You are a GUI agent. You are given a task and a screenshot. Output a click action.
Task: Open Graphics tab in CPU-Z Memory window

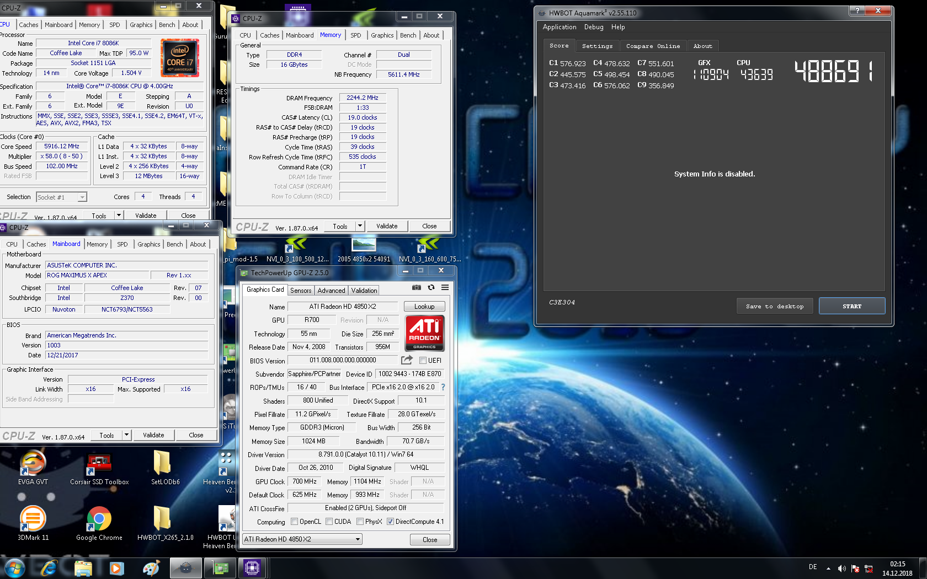point(382,35)
